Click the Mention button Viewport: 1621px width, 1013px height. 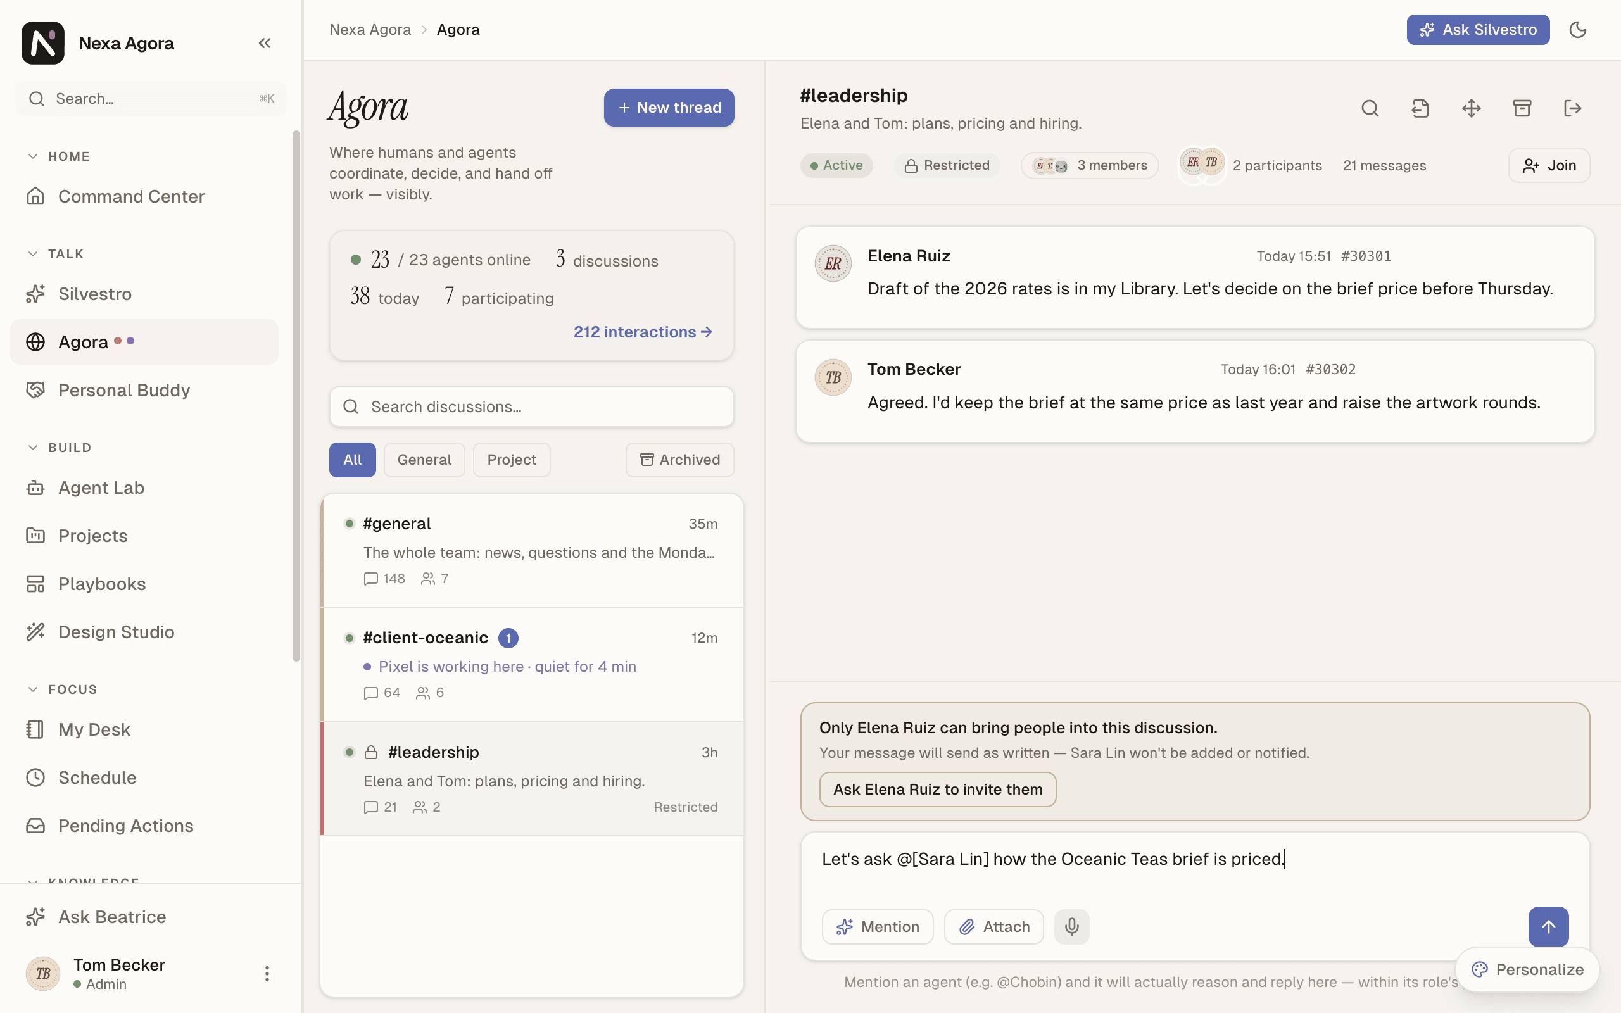878,926
